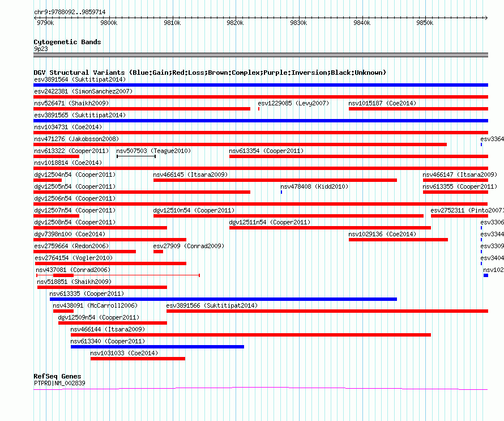
Task: Select dgv12511n54 (Cooper2011) label
Action: coord(270,222)
